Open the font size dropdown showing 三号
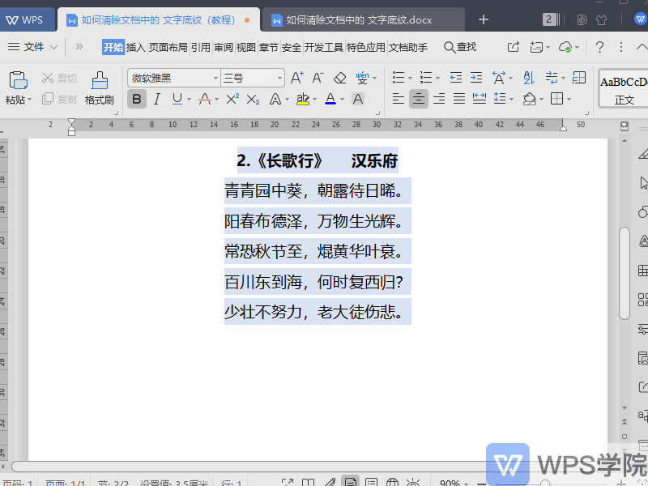The image size is (648, 486). coord(279,78)
